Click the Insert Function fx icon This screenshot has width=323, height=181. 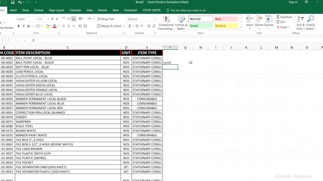click(33, 40)
